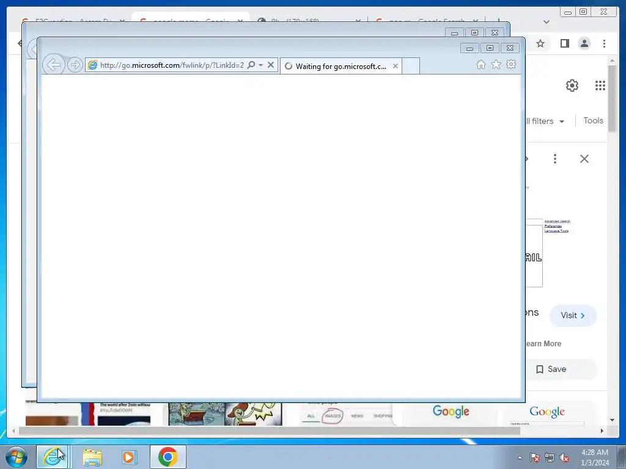Image resolution: width=626 pixels, height=469 pixels.
Task: Click the Learn More link
Action: click(x=543, y=343)
